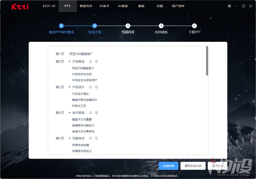Click the 第3页 page label

click(x=60, y=87)
